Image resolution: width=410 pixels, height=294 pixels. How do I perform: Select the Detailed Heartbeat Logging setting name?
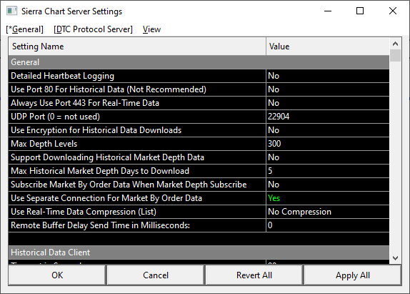tap(137, 76)
